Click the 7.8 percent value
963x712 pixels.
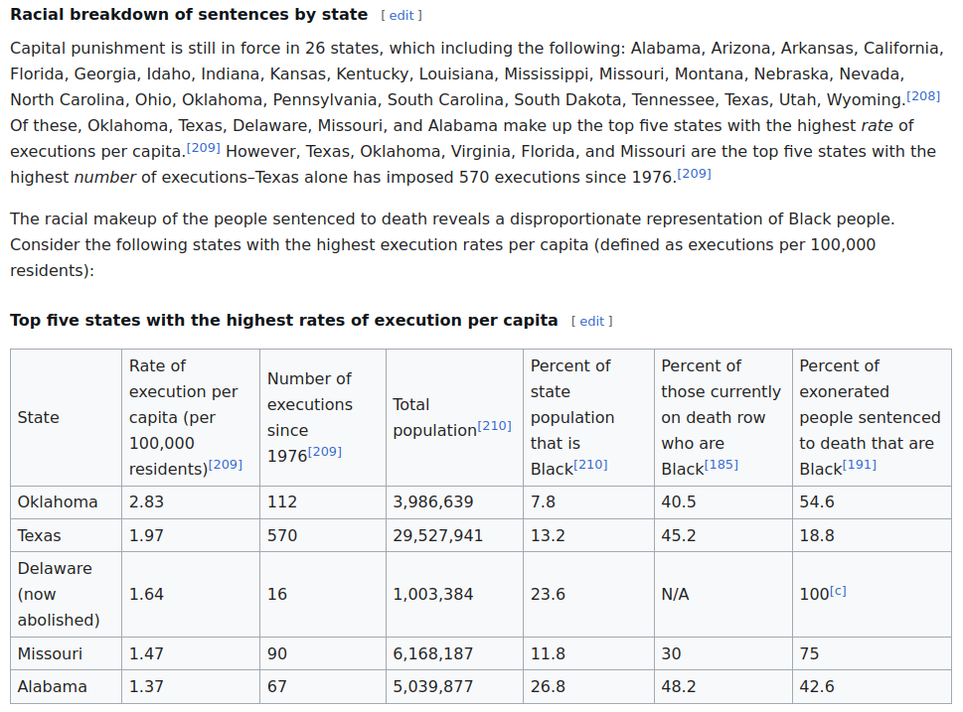coord(543,502)
